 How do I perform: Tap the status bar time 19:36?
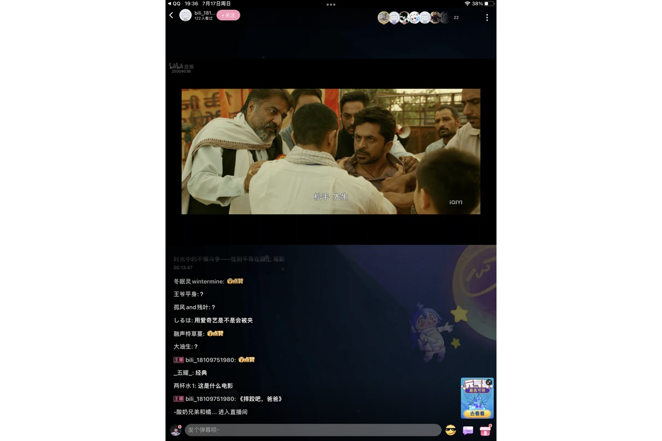coord(191,3)
